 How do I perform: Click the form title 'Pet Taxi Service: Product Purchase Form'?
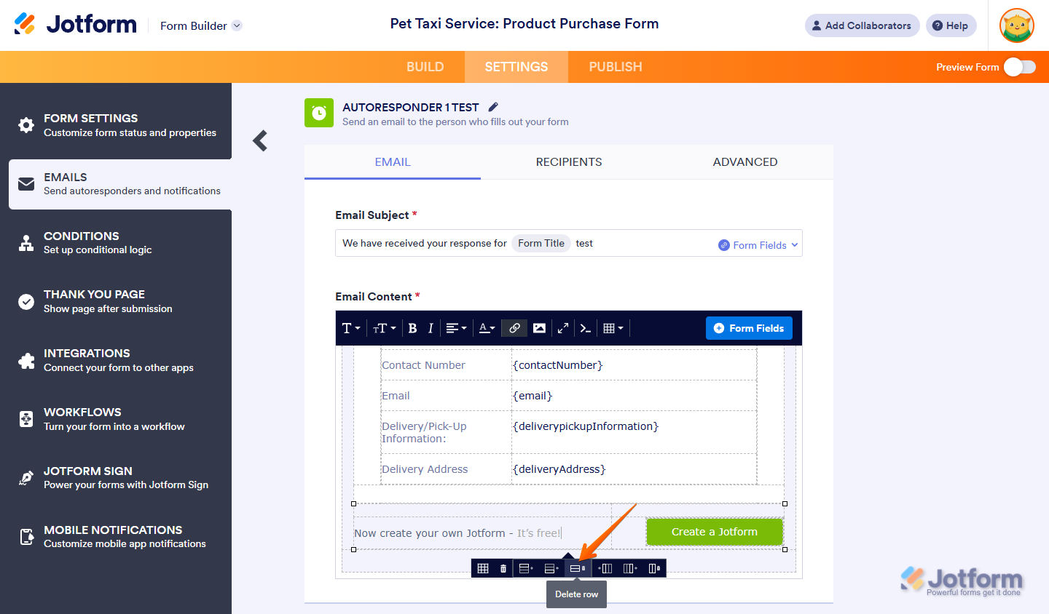[x=524, y=23]
